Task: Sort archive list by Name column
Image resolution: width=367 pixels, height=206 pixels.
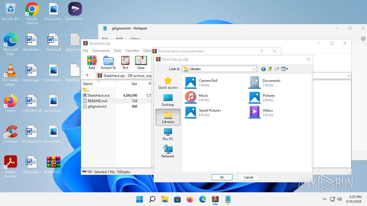Action: pos(99,84)
